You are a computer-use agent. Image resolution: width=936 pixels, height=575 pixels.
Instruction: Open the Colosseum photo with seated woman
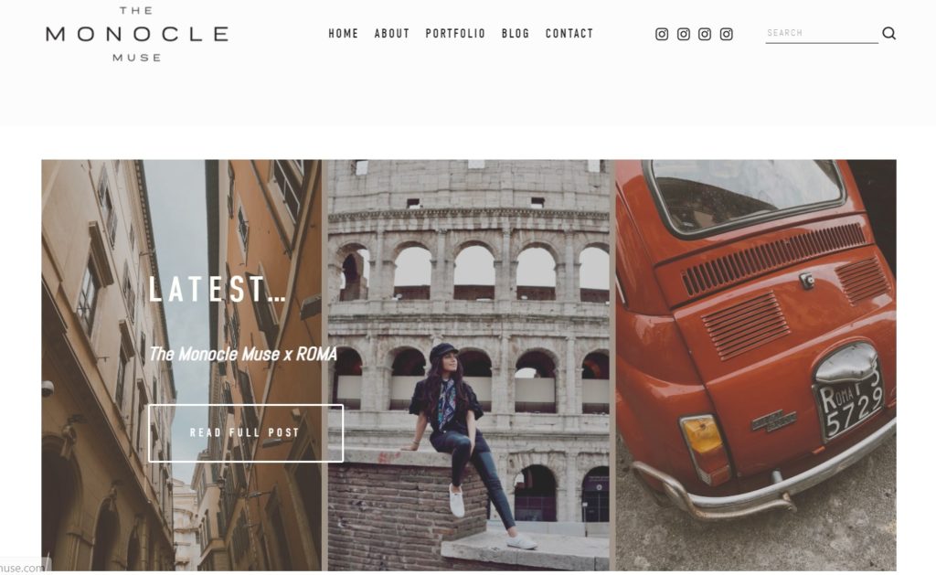469,365
